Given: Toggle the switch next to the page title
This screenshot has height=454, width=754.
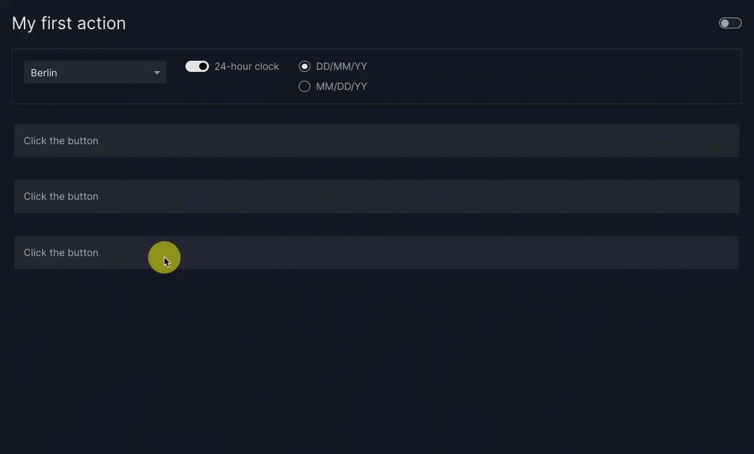Looking at the screenshot, I should [730, 23].
